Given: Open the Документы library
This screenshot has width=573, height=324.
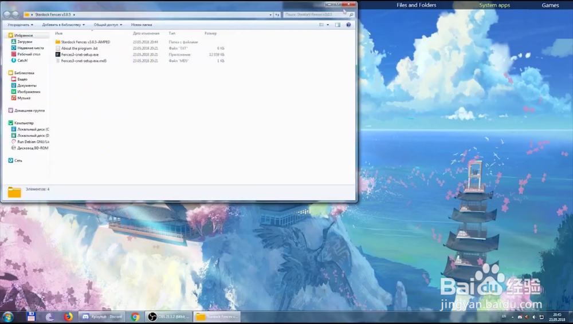Looking at the screenshot, I should pyautogui.click(x=27, y=85).
